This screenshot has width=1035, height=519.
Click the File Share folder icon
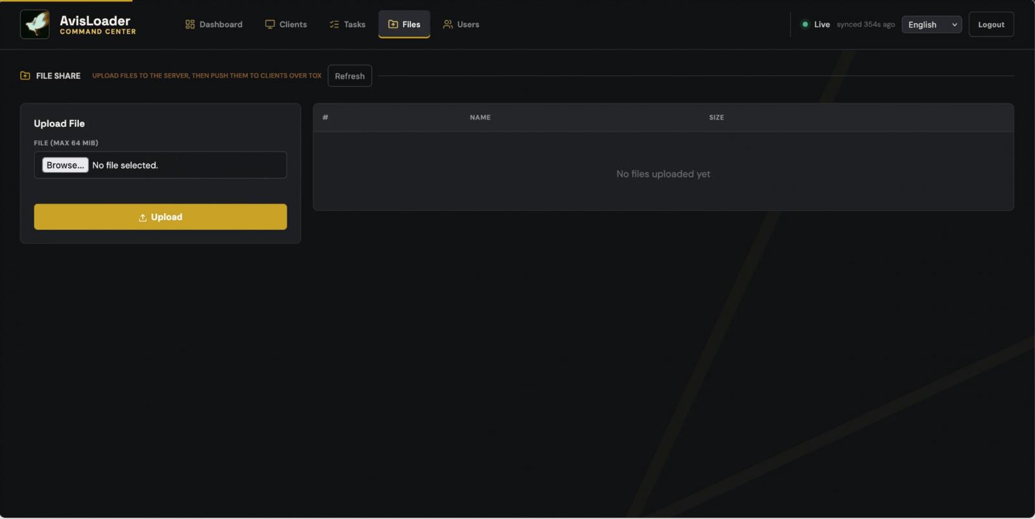25,76
